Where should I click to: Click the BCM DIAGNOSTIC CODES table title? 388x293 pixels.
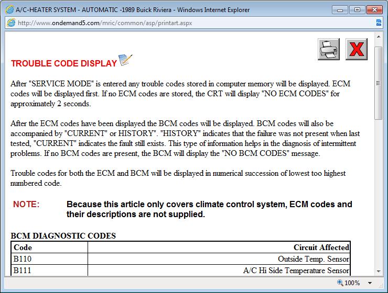tap(63, 236)
